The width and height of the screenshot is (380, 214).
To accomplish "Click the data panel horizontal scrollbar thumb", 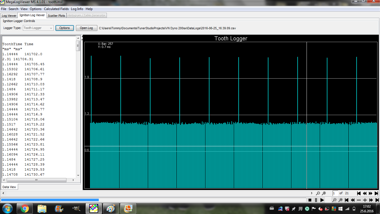I will (x=36, y=180).
